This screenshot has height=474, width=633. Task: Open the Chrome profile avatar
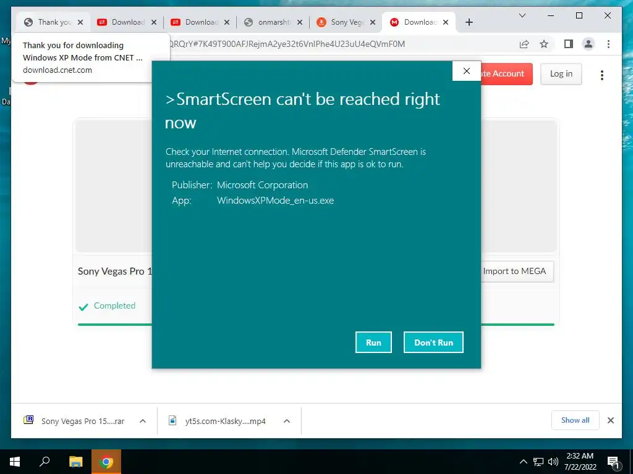tap(588, 44)
